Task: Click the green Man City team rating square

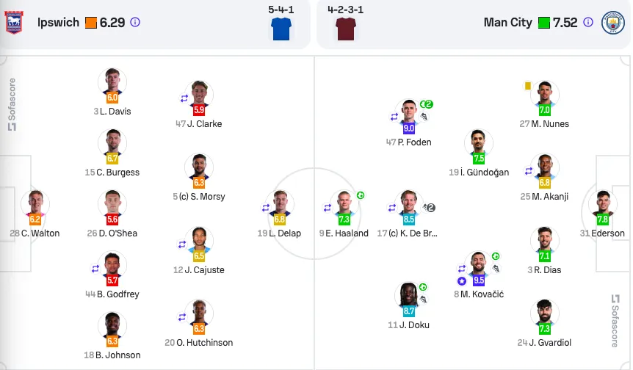Action: pos(544,23)
